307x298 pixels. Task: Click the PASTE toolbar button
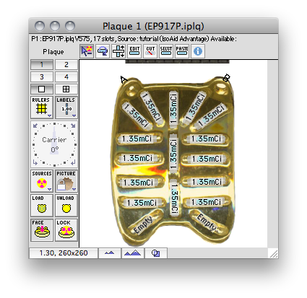point(182,51)
